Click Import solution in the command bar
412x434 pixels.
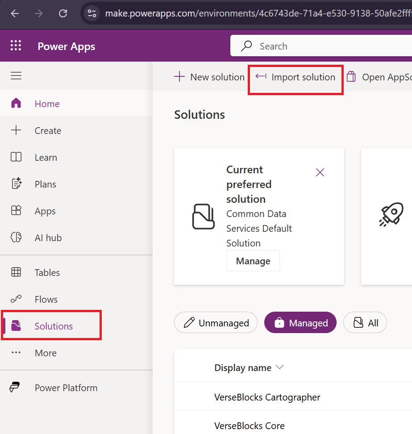click(x=295, y=77)
